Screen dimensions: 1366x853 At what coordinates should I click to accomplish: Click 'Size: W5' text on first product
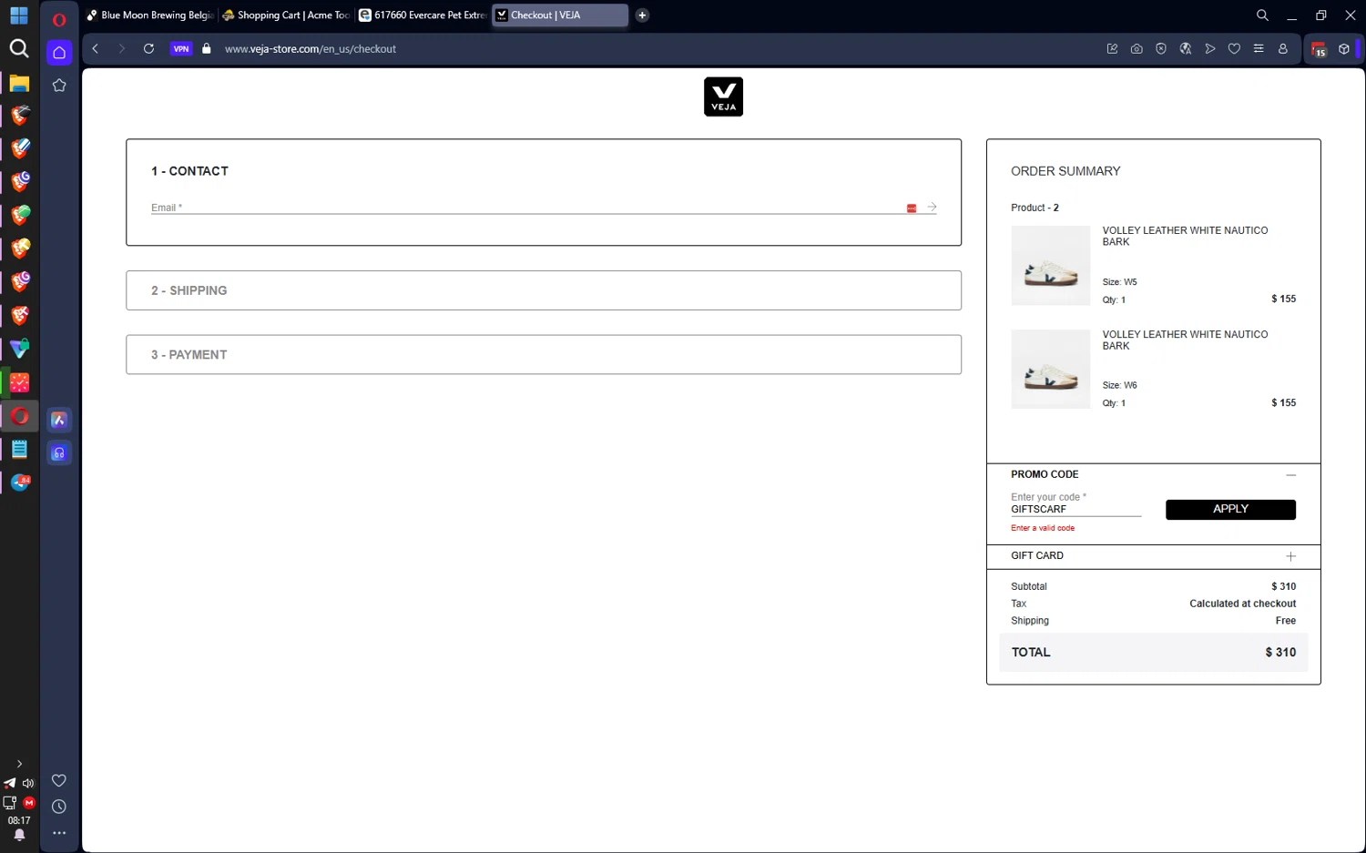pos(1119,282)
